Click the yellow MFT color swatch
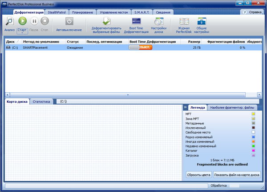This screenshot has width=267, height=192. [x=253, y=114]
